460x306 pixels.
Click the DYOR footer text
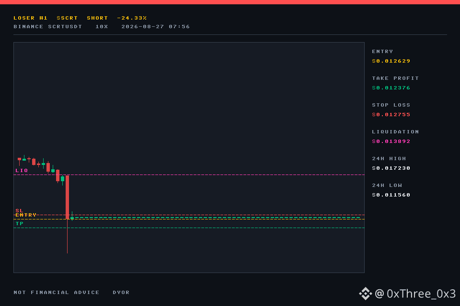(x=121, y=292)
